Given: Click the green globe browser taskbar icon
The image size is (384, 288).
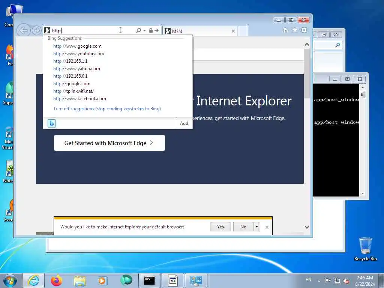Looking at the screenshot, I should pyautogui.click(x=126, y=280).
